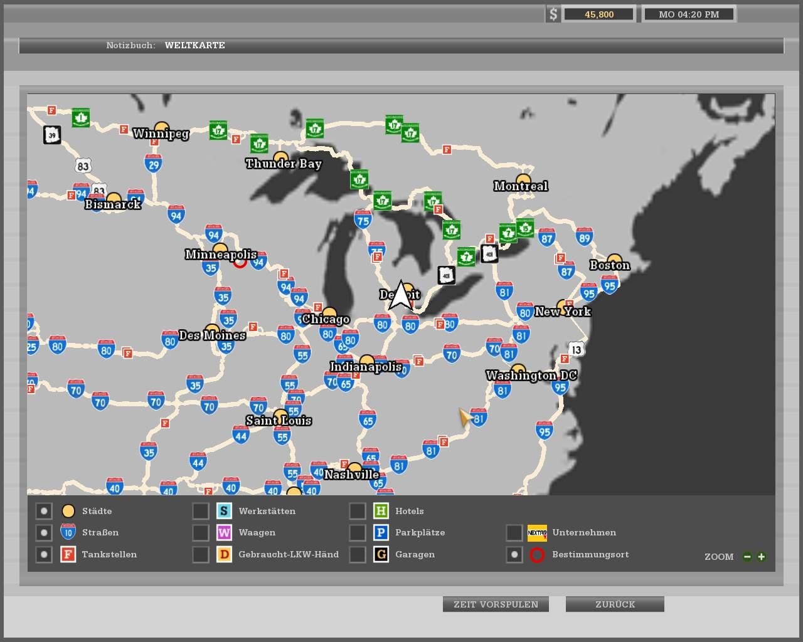Click the Interstate 89 shield
Viewport: 803px width, 642px height.
pyautogui.click(x=585, y=236)
